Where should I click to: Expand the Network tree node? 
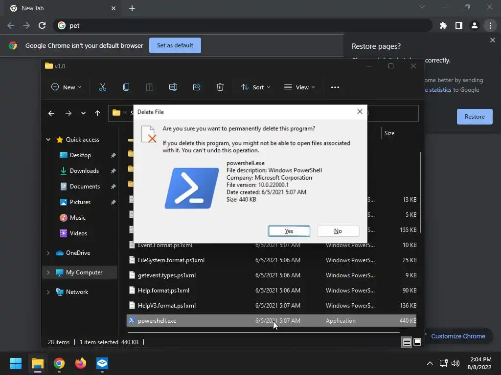(x=48, y=292)
